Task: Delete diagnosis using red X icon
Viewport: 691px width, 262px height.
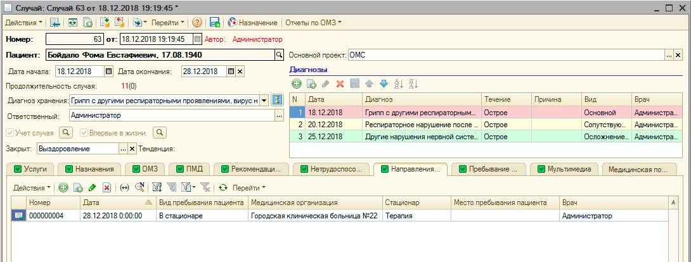Action: [340, 84]
